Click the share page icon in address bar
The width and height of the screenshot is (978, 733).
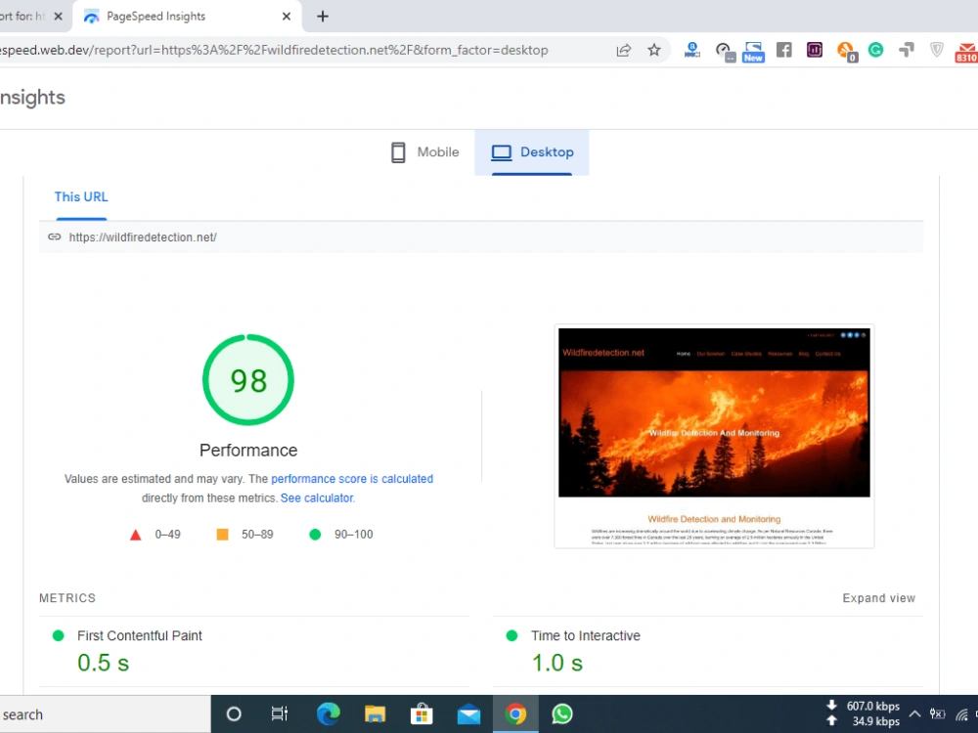coord(623,51)
